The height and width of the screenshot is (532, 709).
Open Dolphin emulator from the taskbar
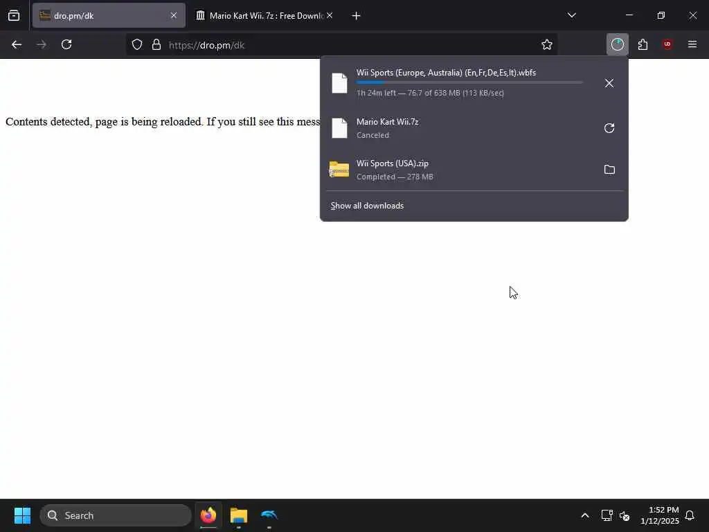[x=269, y=515]
